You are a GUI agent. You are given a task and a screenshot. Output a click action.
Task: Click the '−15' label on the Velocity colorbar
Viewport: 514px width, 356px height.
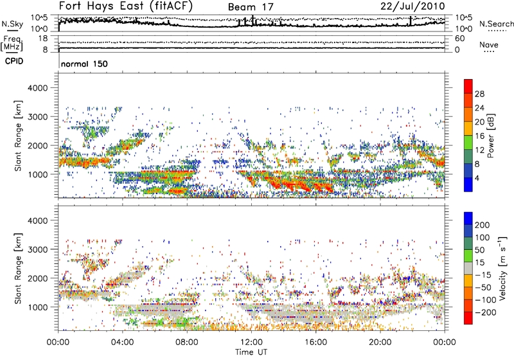(x=483, y=275)
